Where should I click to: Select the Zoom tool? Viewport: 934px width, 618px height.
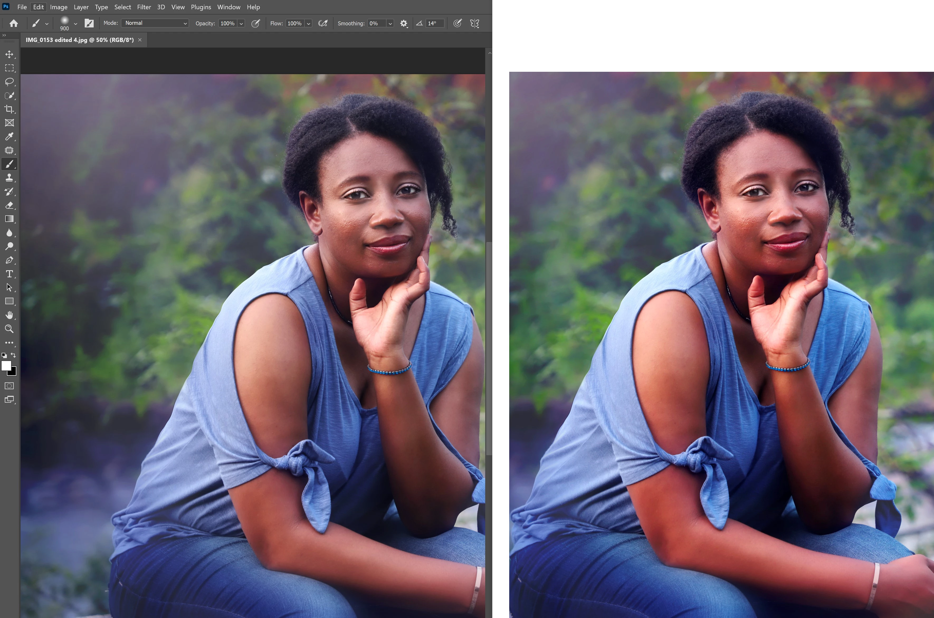(x=9, y=329)
